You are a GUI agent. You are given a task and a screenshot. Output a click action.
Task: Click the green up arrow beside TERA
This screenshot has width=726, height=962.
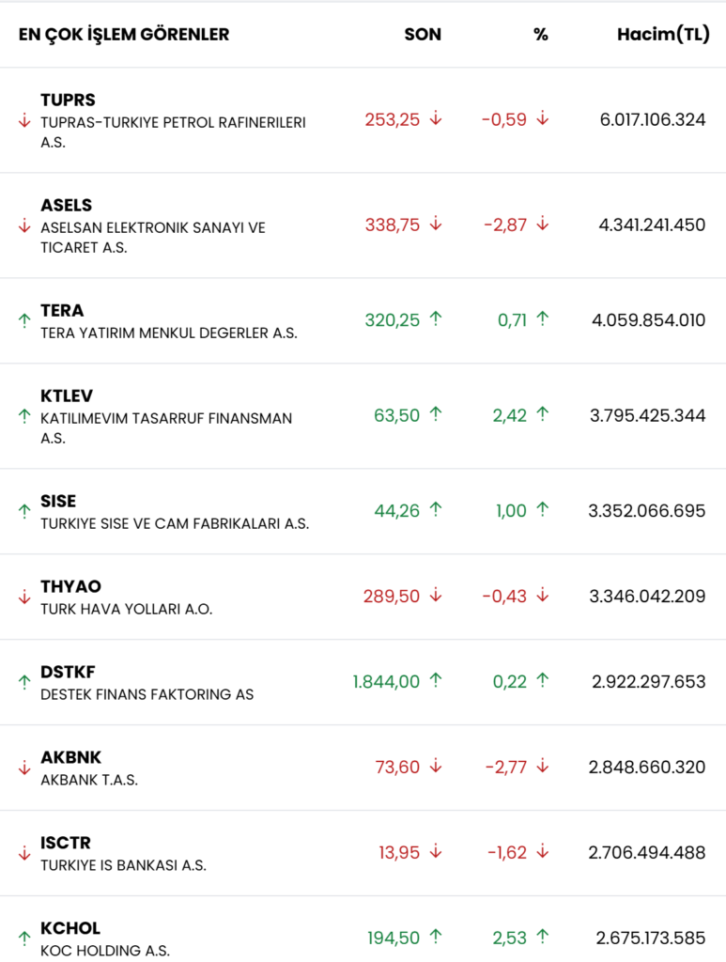coord(24,320)
